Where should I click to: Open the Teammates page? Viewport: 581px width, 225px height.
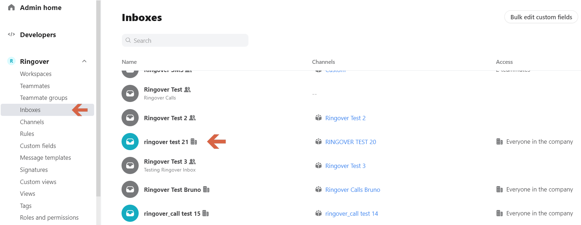click(35, 86)
